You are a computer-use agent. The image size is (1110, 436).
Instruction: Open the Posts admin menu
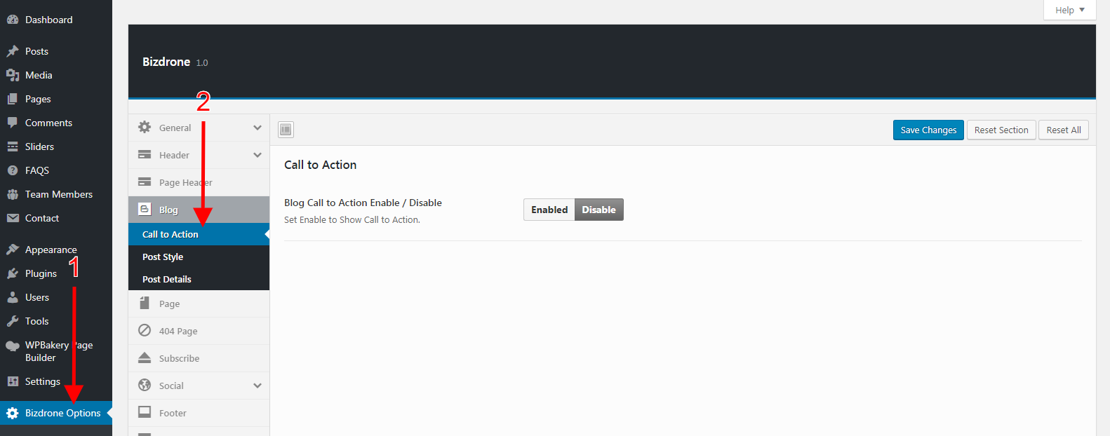point(56,51)
